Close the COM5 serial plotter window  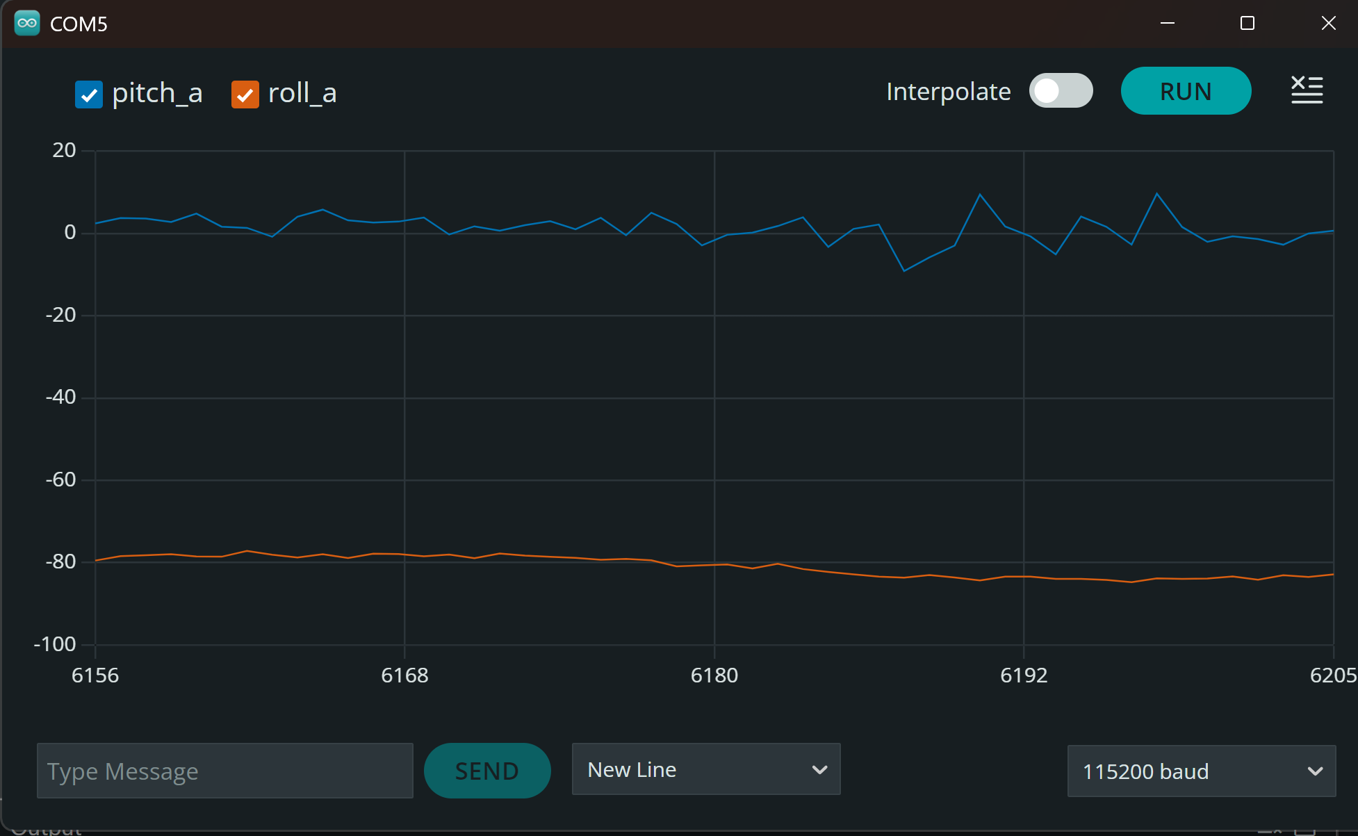coord(1328,23)
